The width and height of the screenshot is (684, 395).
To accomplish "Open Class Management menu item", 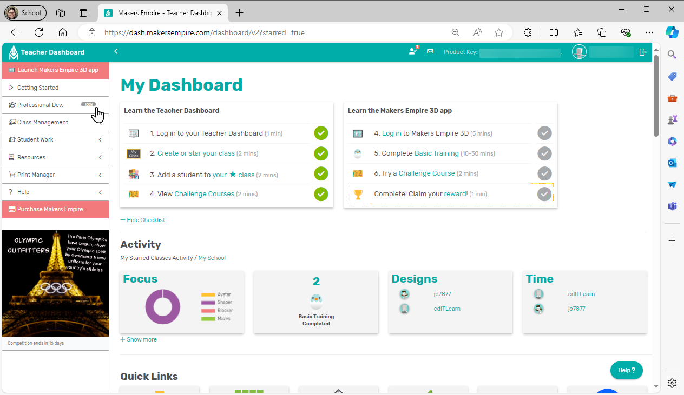I will coord(56,122).
